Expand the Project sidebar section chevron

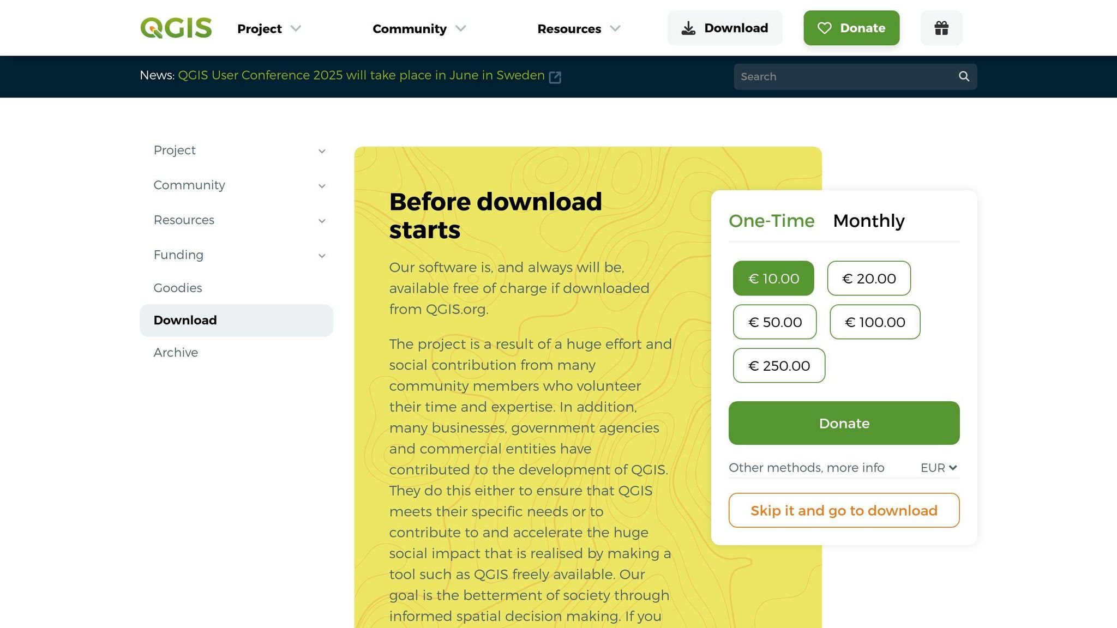(322, 151)
